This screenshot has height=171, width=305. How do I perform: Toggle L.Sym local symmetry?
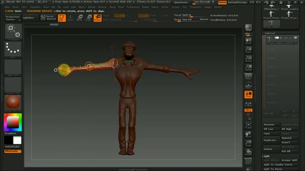pyautogui.click(x=248, y=104)
